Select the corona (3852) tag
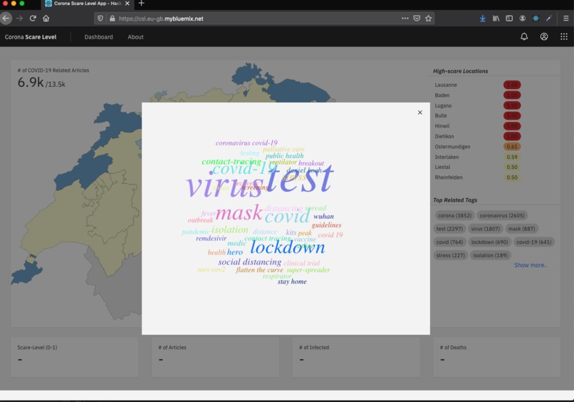The height and width of the screenshot is (402, 574). tap(454, 215)
